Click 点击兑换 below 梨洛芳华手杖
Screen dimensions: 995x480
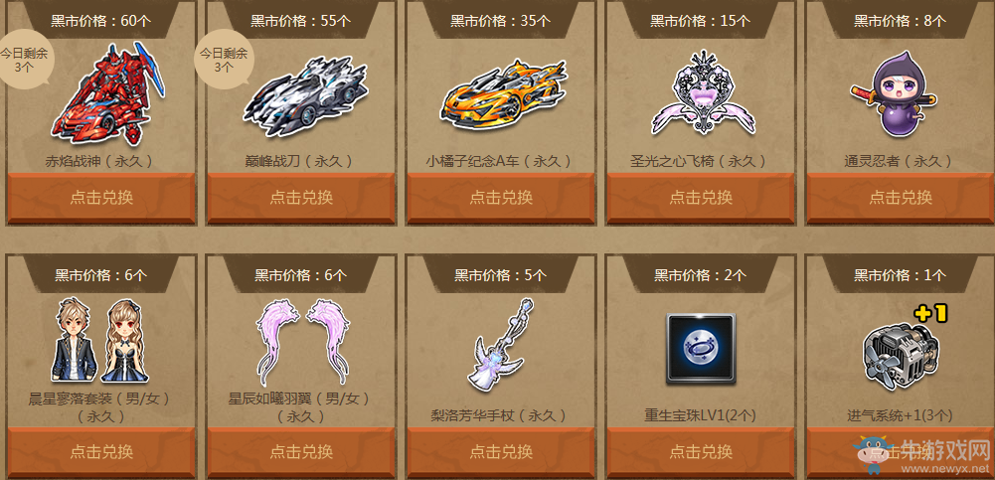[x=501, y=452]
